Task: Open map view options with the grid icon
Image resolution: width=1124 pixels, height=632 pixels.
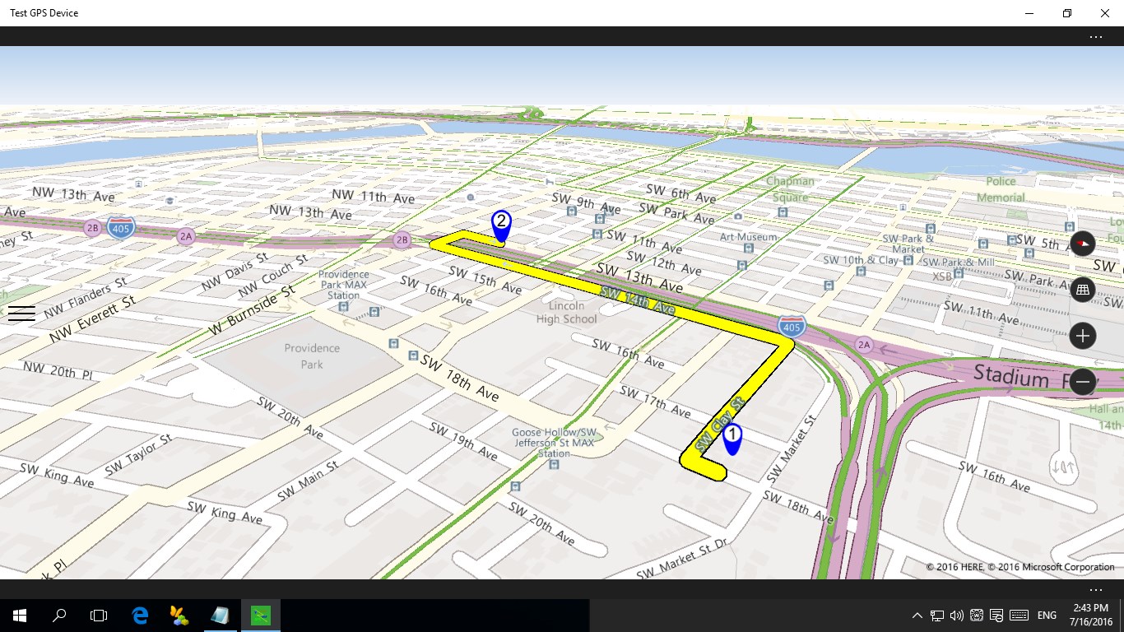Action: [x=1082, y=290]
